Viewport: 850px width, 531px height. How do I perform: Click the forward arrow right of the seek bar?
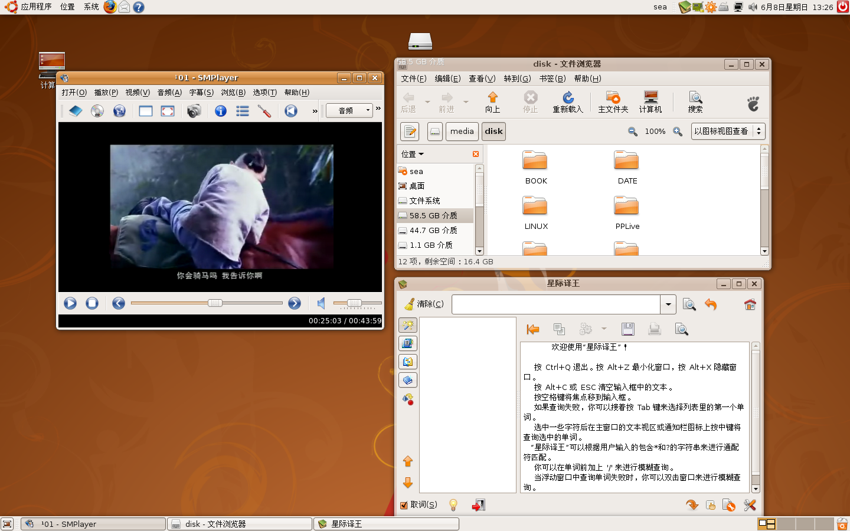coord(295,303)
